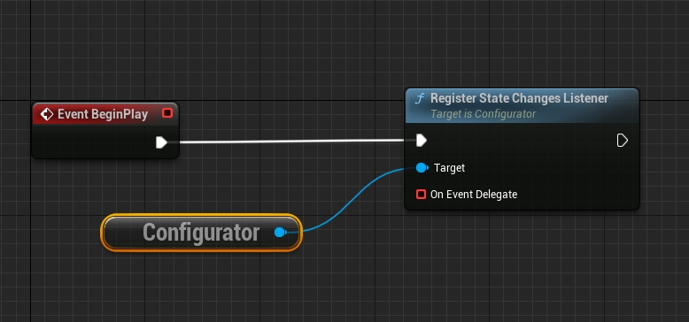Click the red On Event Delegate pin
689x322 pixels.
coord(421,194)
